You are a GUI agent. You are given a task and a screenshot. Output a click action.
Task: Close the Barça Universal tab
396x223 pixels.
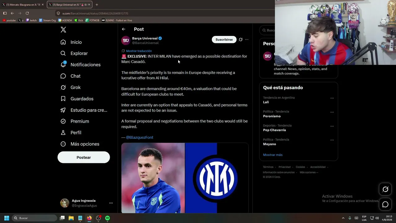[89, 5]
